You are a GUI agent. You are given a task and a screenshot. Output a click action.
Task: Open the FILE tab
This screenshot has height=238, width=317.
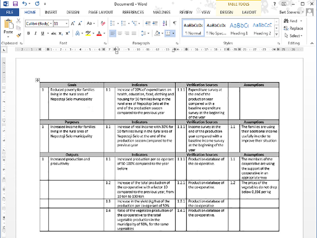tap(10, 12)
